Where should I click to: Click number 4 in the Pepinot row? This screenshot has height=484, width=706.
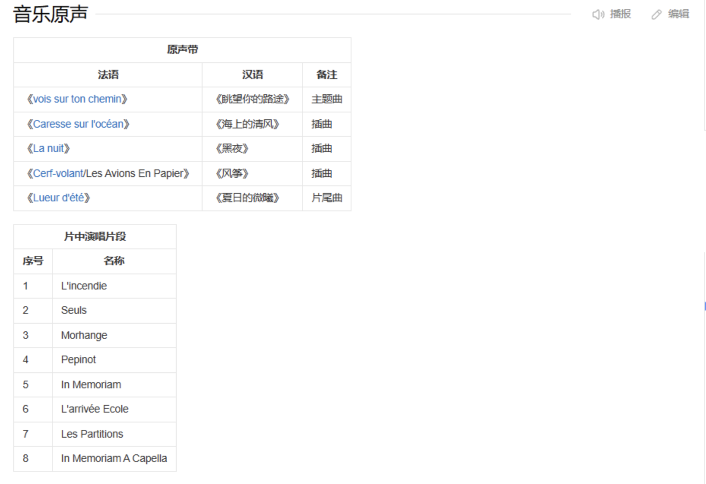coord(25,360)
